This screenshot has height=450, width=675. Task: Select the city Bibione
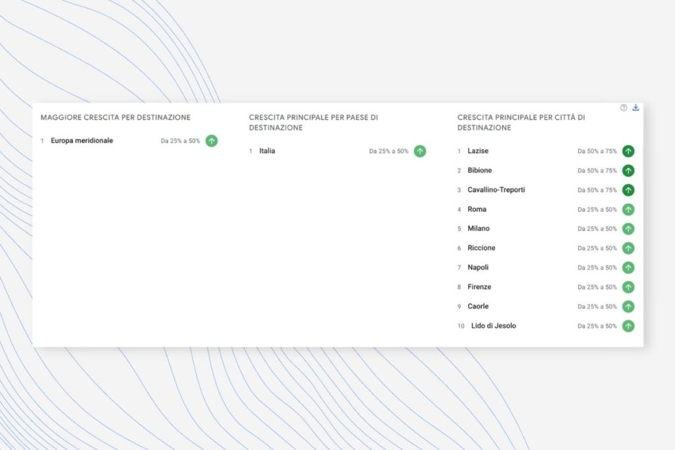[480, 171]
